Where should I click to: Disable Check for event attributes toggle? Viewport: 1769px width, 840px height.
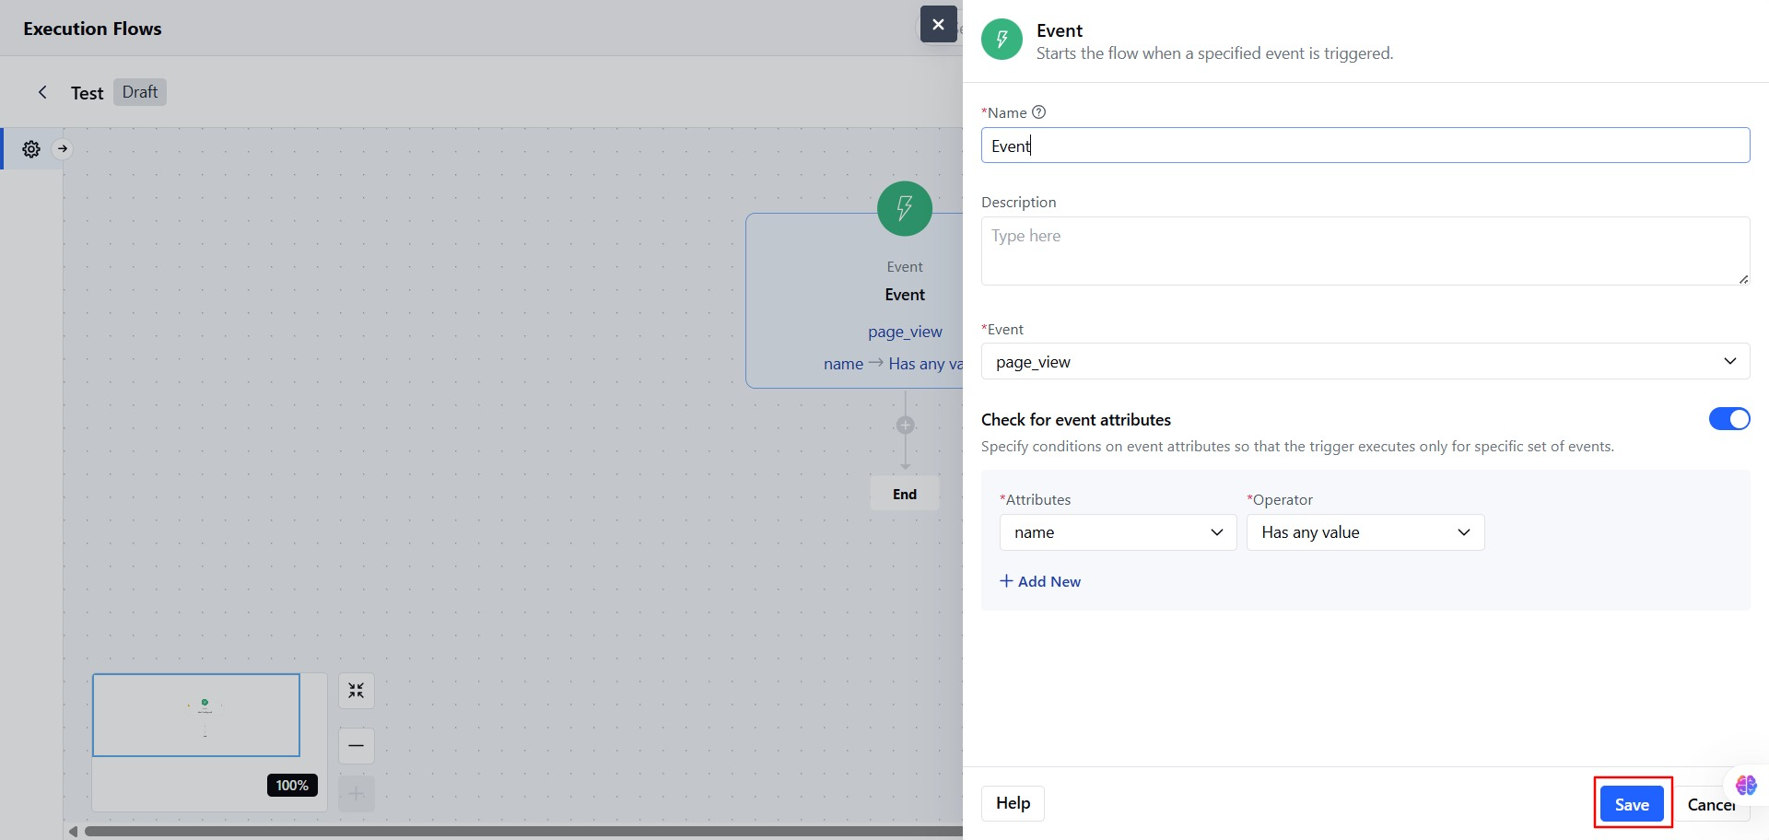pyautogui.click(x=1729, y=419)
